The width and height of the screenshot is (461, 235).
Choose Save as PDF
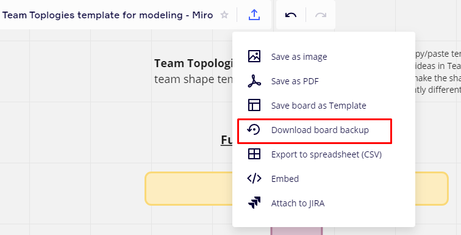pyautogui.click(x=295, y=81)
